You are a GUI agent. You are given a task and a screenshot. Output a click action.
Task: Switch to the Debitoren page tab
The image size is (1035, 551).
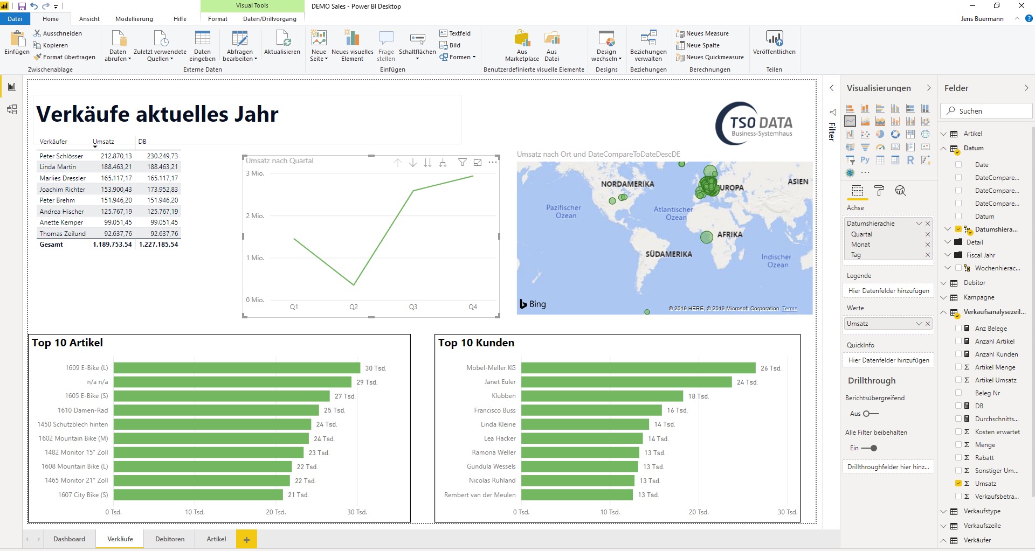(170, 539)
